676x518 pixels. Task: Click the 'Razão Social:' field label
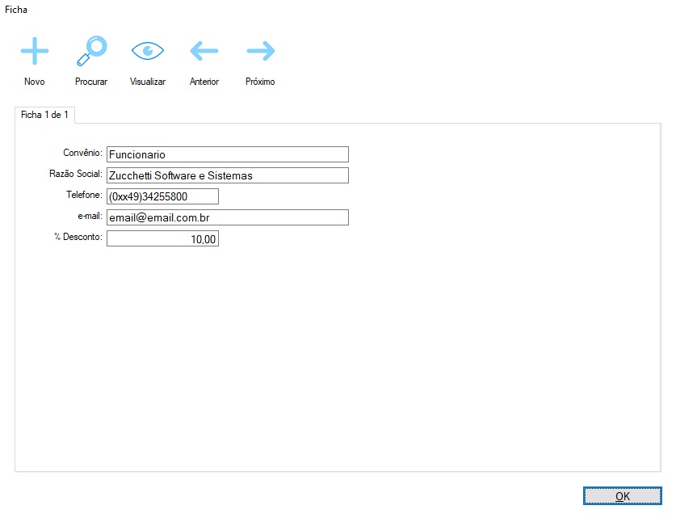coord(75,174)
